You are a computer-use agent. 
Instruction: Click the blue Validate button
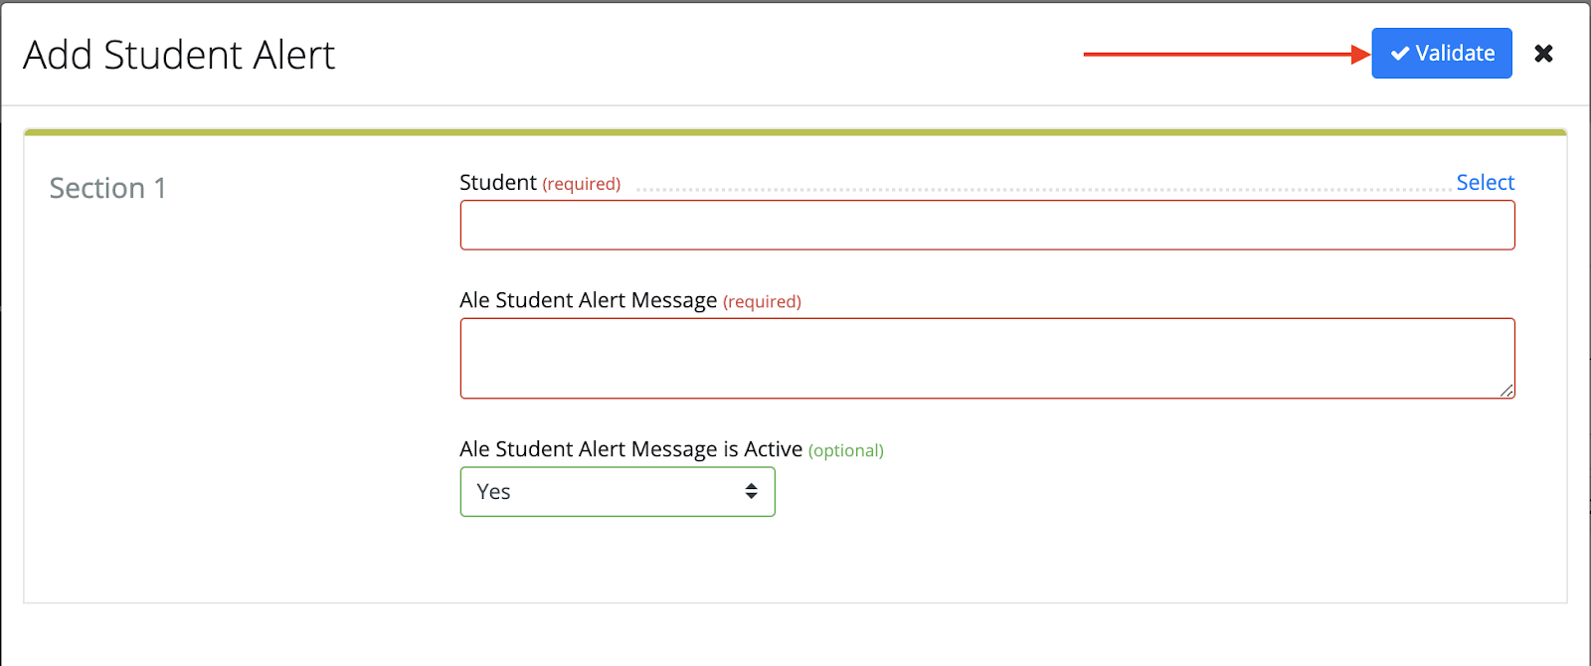click(x=1441, y=54)
